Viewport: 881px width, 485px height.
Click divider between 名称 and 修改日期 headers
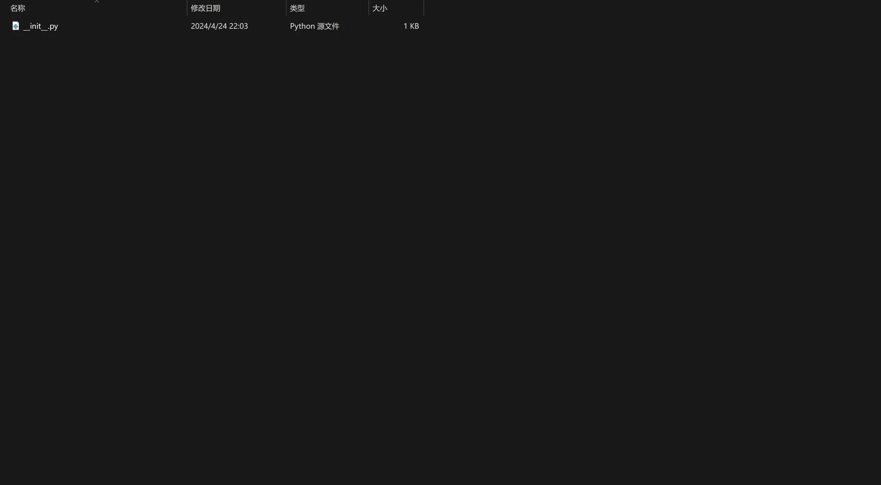tap(187, 8)
